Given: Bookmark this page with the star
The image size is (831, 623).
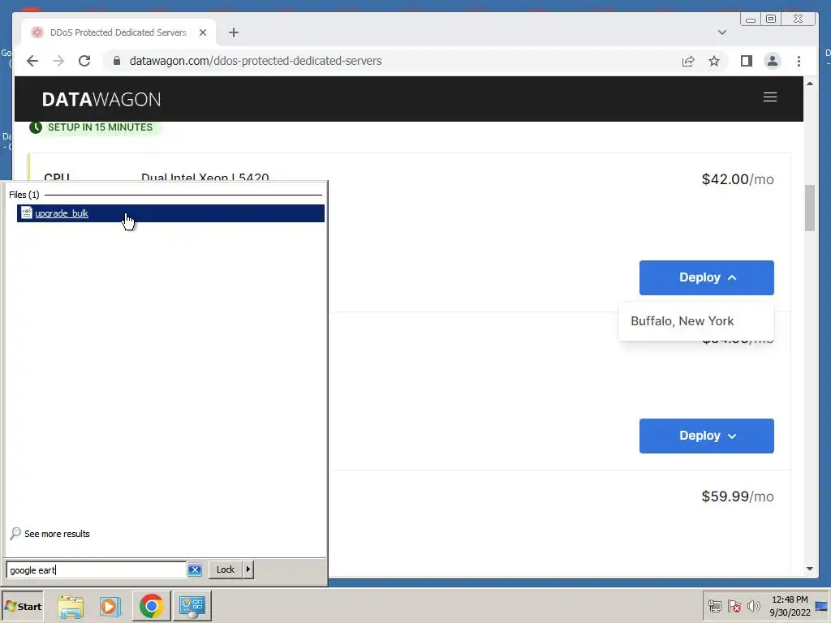Looking at the screenshot, I should 714,61.
